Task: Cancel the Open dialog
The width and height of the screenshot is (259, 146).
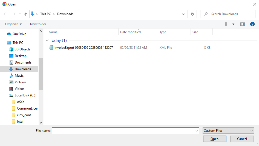Action: (x=242, y=139)
